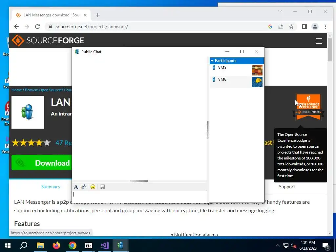
Task: Close the LAN Messenger download tab
Action: [85, 15]
